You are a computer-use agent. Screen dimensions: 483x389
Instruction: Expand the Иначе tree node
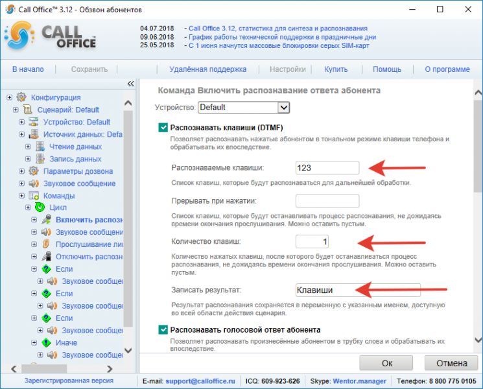pyautogui.click(x=34, y=342)
